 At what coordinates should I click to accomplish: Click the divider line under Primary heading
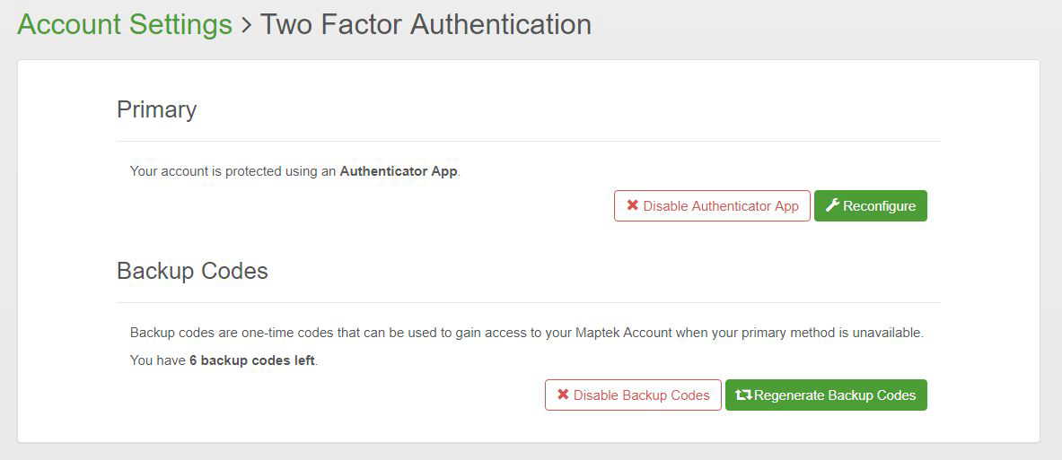click(x=528, y=141)
